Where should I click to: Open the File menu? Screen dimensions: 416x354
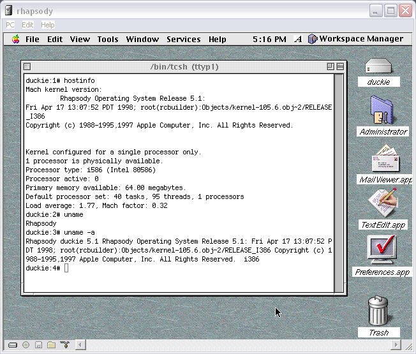tap(33, 40)
